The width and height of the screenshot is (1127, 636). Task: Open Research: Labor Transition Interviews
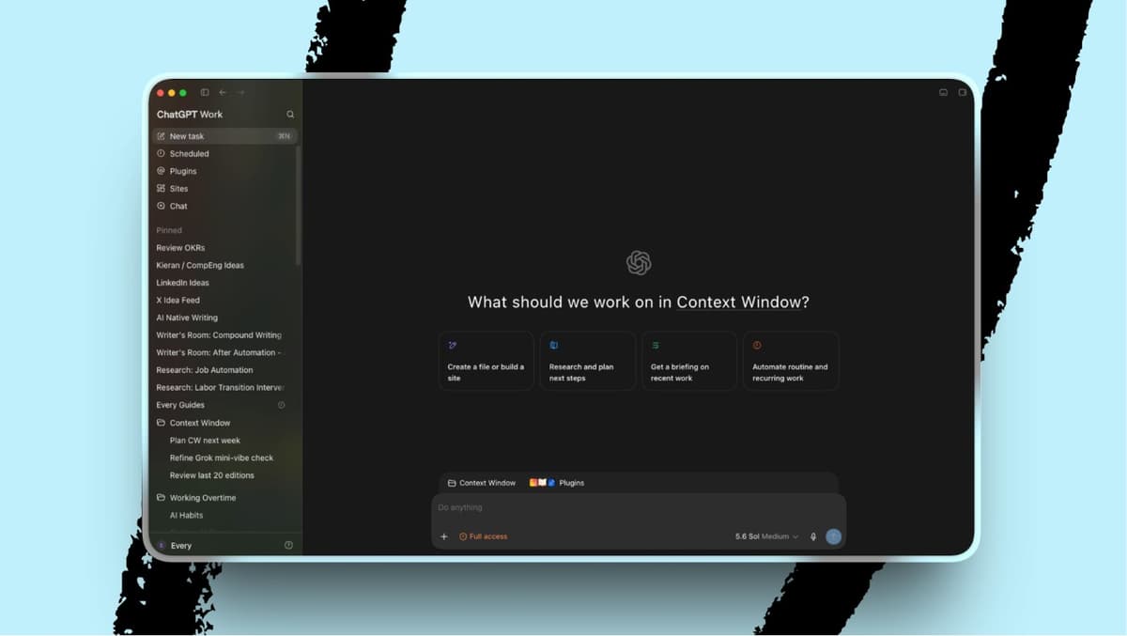[x=221, y=387]
